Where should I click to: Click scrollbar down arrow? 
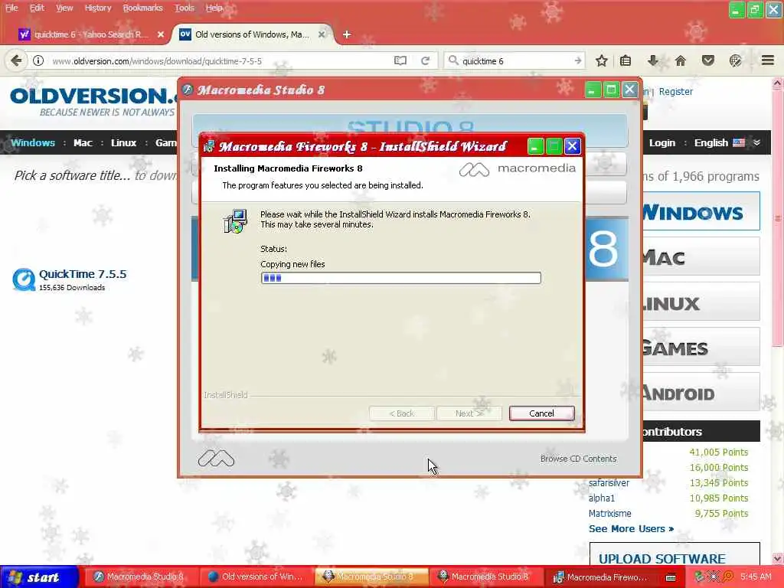(x=778, y=558)
